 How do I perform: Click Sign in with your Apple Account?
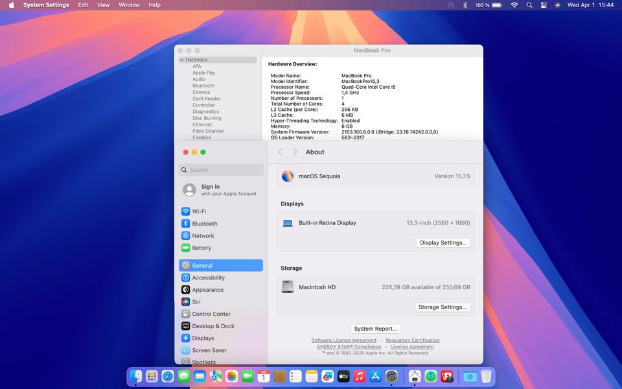point(220,190)
